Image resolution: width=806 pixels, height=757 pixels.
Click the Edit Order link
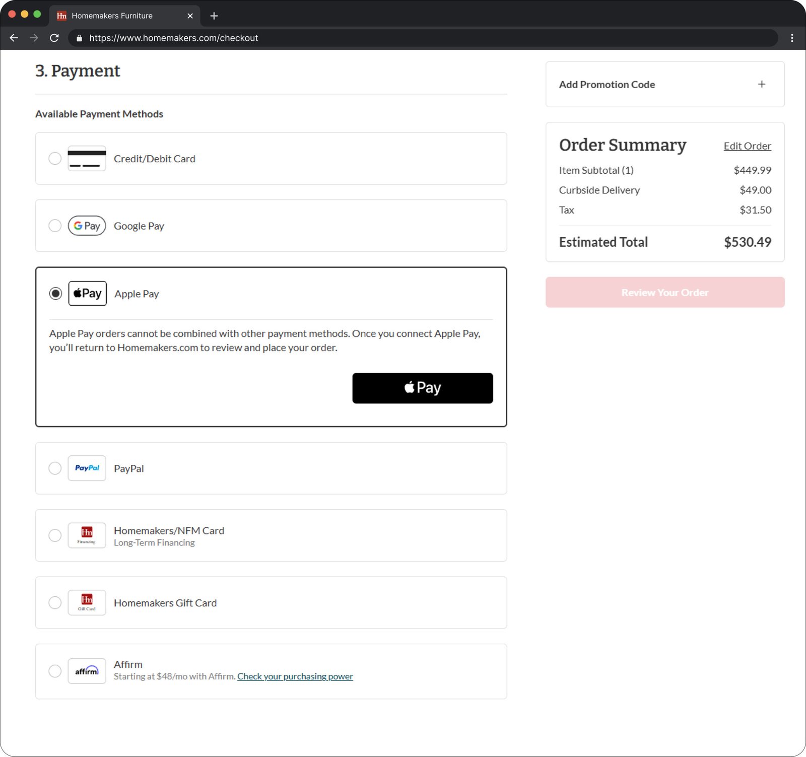click(x=747, y=146)
